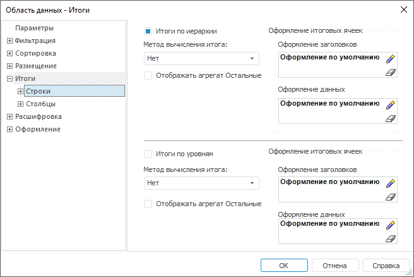Toggle the Итоги по иерархии checkbox
Viewport: 414px width, 277px height.
tap(148, 31)
